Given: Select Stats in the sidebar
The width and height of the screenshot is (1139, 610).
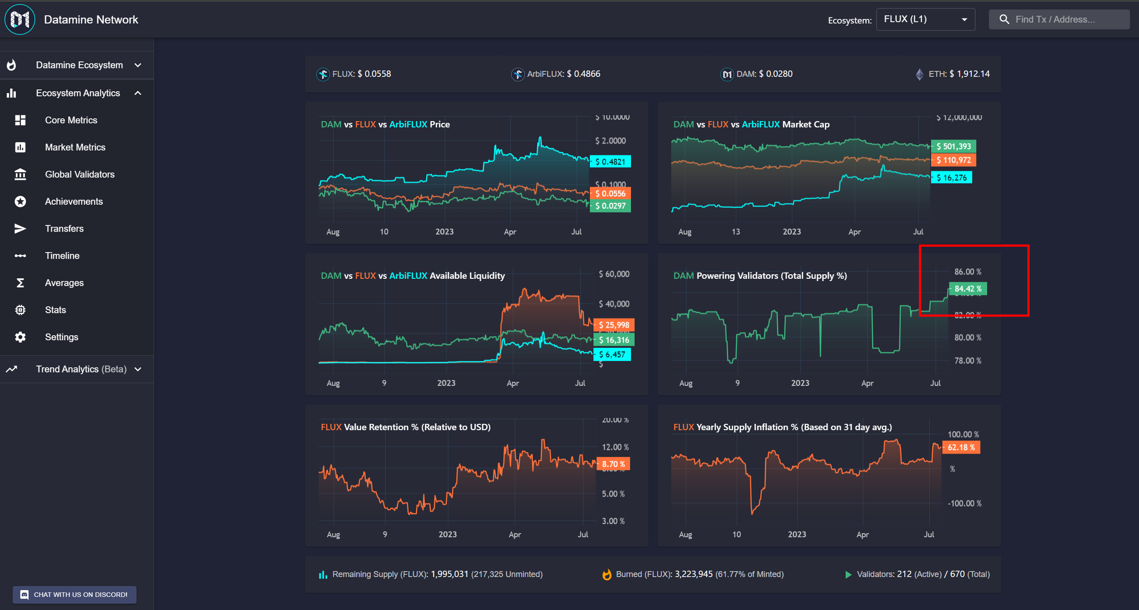Looking at the screenshot, I should pyautogui.click(x=77, y=310).
